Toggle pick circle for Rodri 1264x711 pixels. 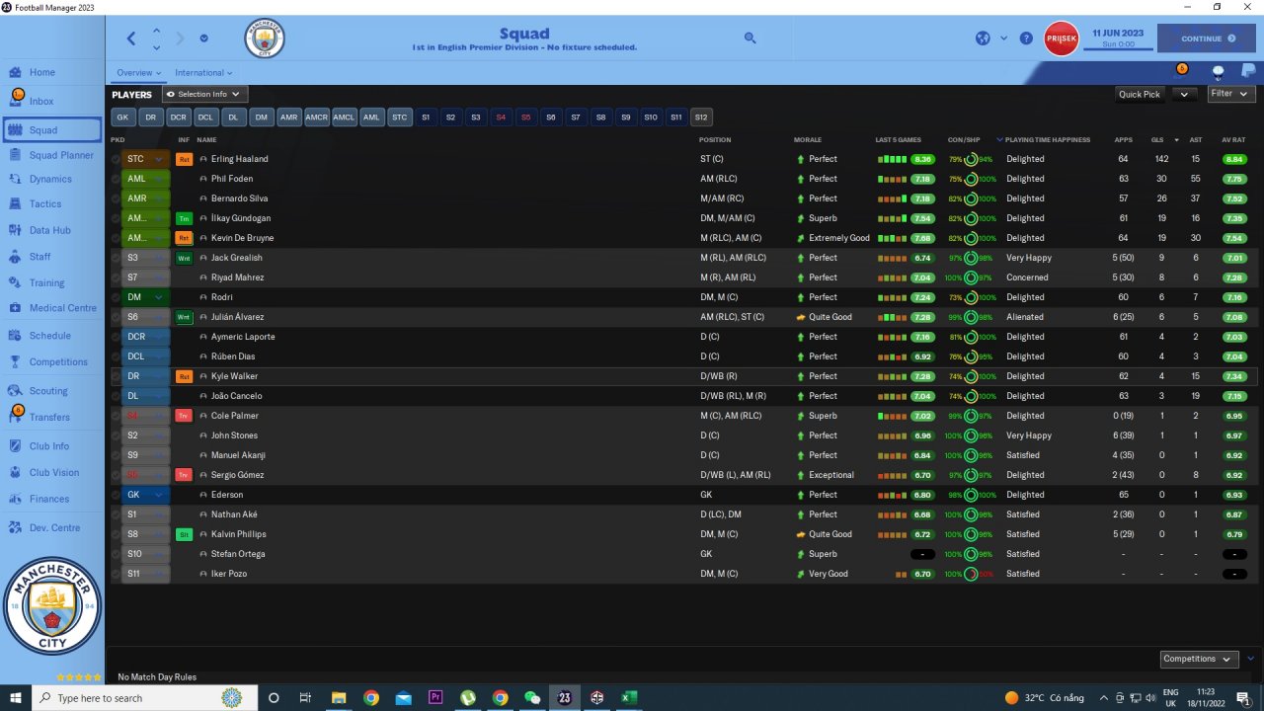tap(116, 297)
